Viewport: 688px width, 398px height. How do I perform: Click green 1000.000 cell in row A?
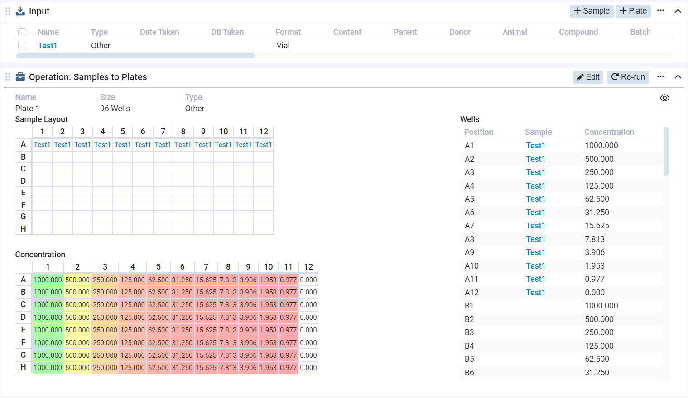click(x=48, y=280)
